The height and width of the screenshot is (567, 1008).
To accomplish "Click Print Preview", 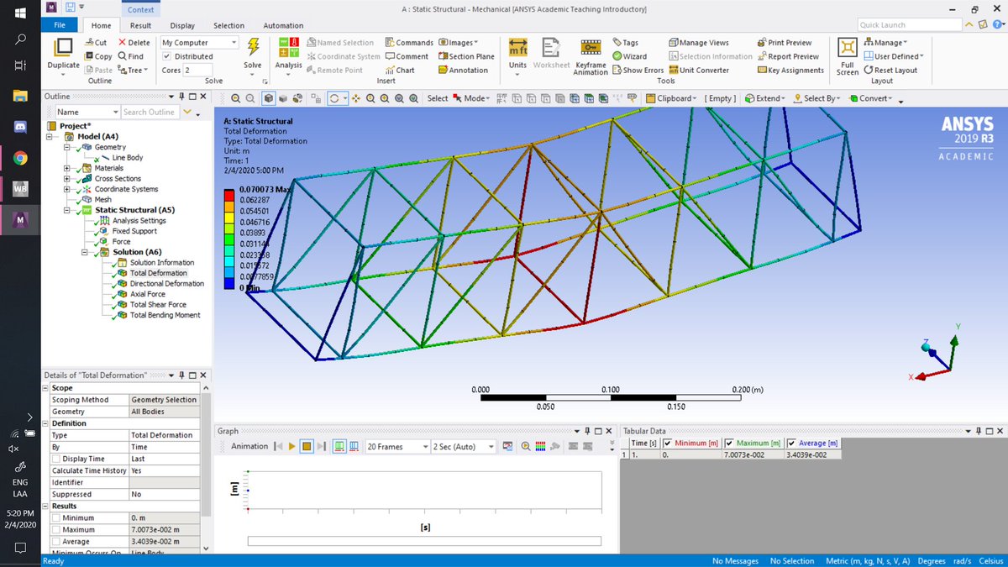I will click(784, 43).
